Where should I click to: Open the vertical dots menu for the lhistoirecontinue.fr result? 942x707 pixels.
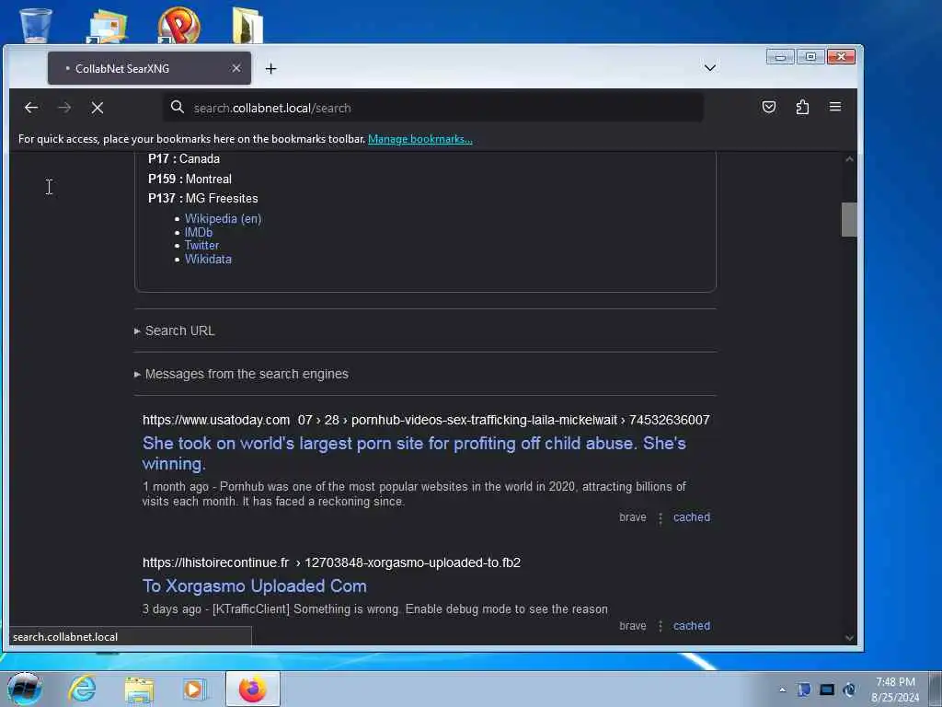click(x=661, y=626)
